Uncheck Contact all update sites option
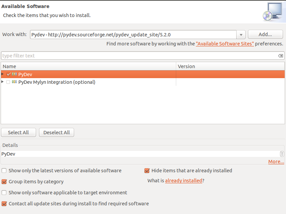 [x=4, y=204]
